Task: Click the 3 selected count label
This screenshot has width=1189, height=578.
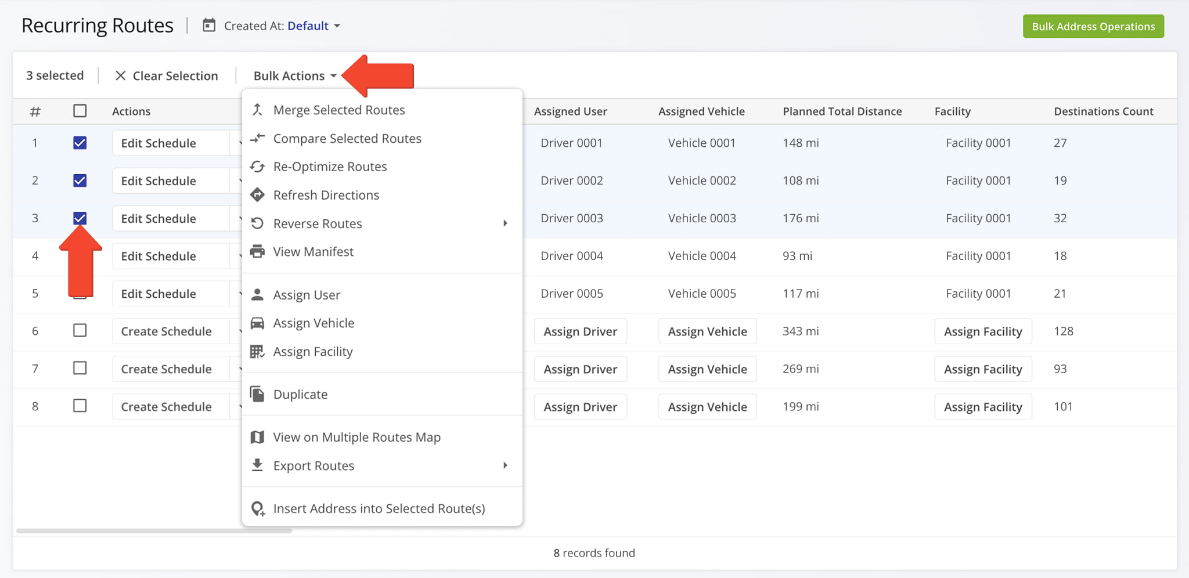Action: (55, 75)
